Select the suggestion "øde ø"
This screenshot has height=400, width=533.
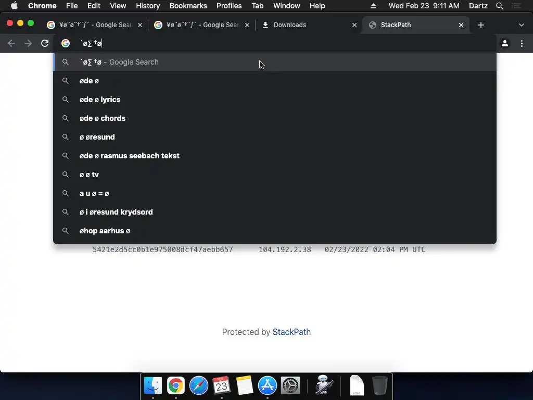275,81
